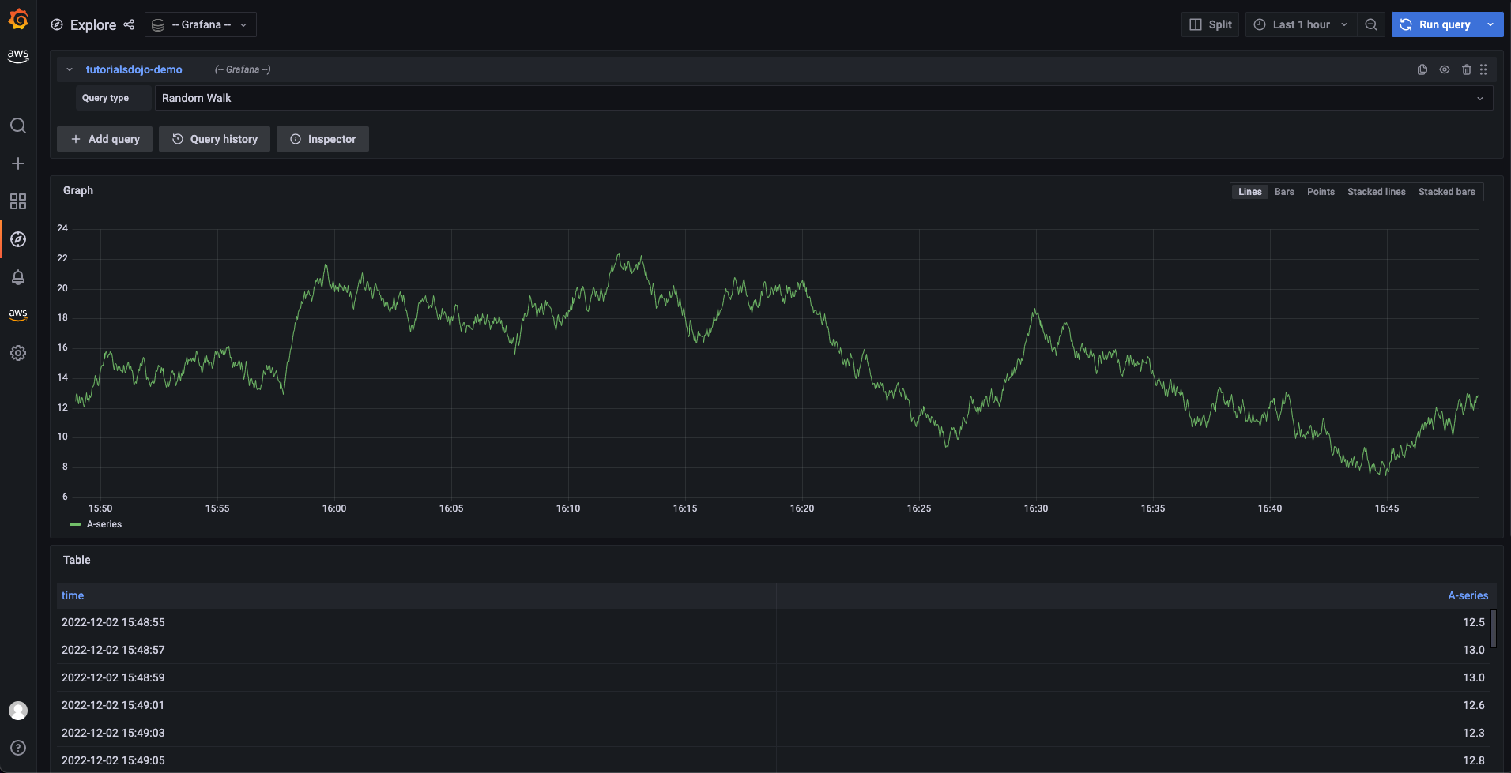Expand the Random Walk query type dropdown
Viewport: 1511px width, 773px height.
(x=822, y=98)
